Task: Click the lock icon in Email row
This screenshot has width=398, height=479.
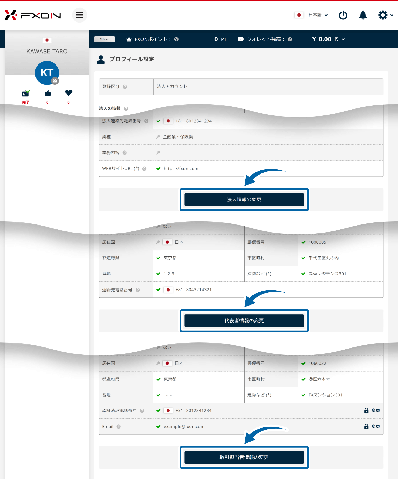Action: coord(366,426)
